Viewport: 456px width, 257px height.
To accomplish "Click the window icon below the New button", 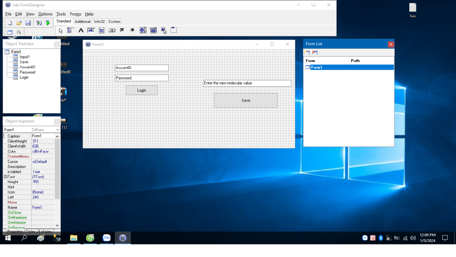I will pyautogui.click(x=10, y=32).
